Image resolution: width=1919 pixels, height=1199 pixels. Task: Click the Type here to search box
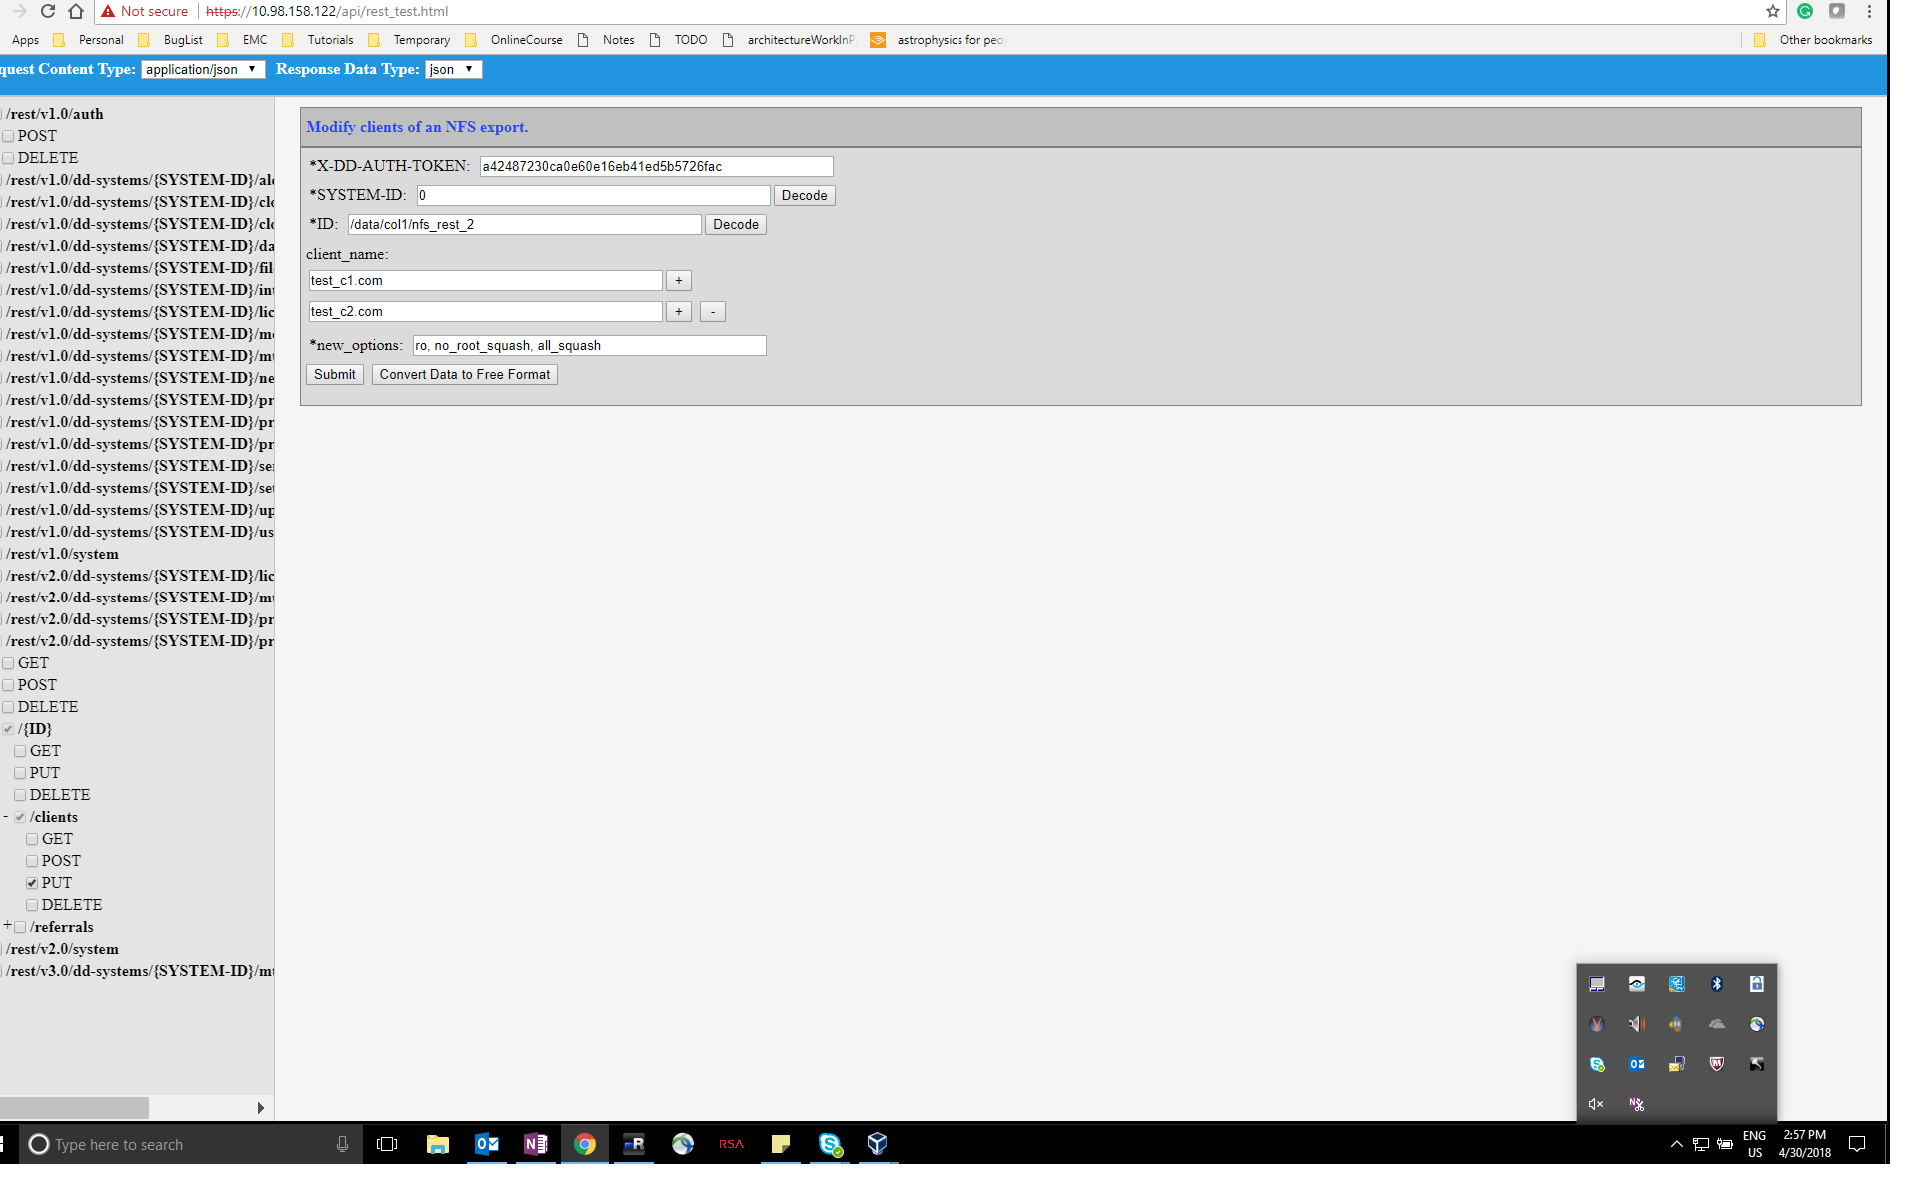190,1144
